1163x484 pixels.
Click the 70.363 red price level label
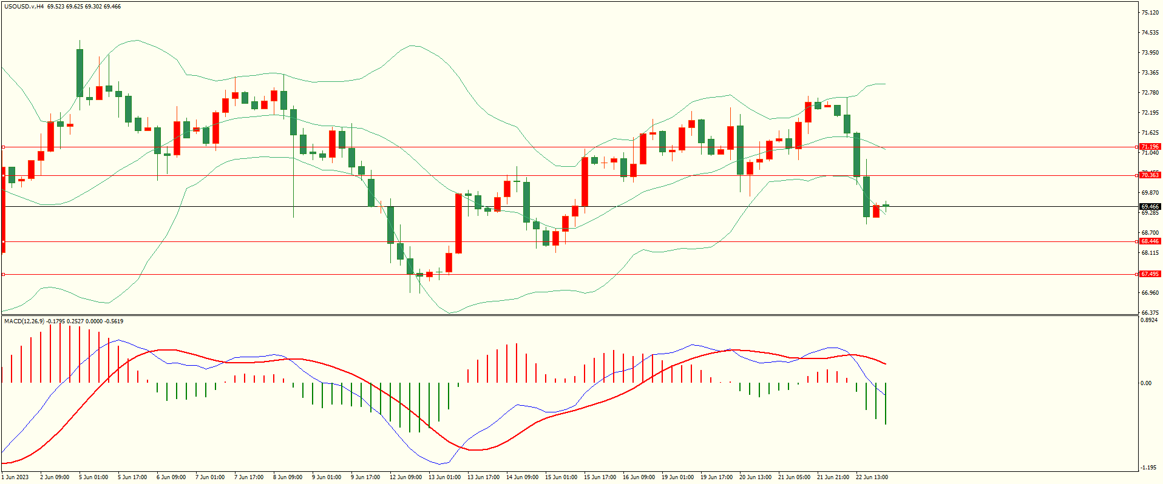click(x=1149, y=175)
